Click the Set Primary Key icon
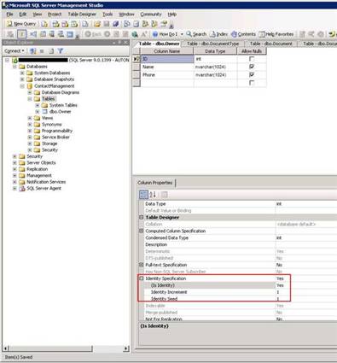 21,34
